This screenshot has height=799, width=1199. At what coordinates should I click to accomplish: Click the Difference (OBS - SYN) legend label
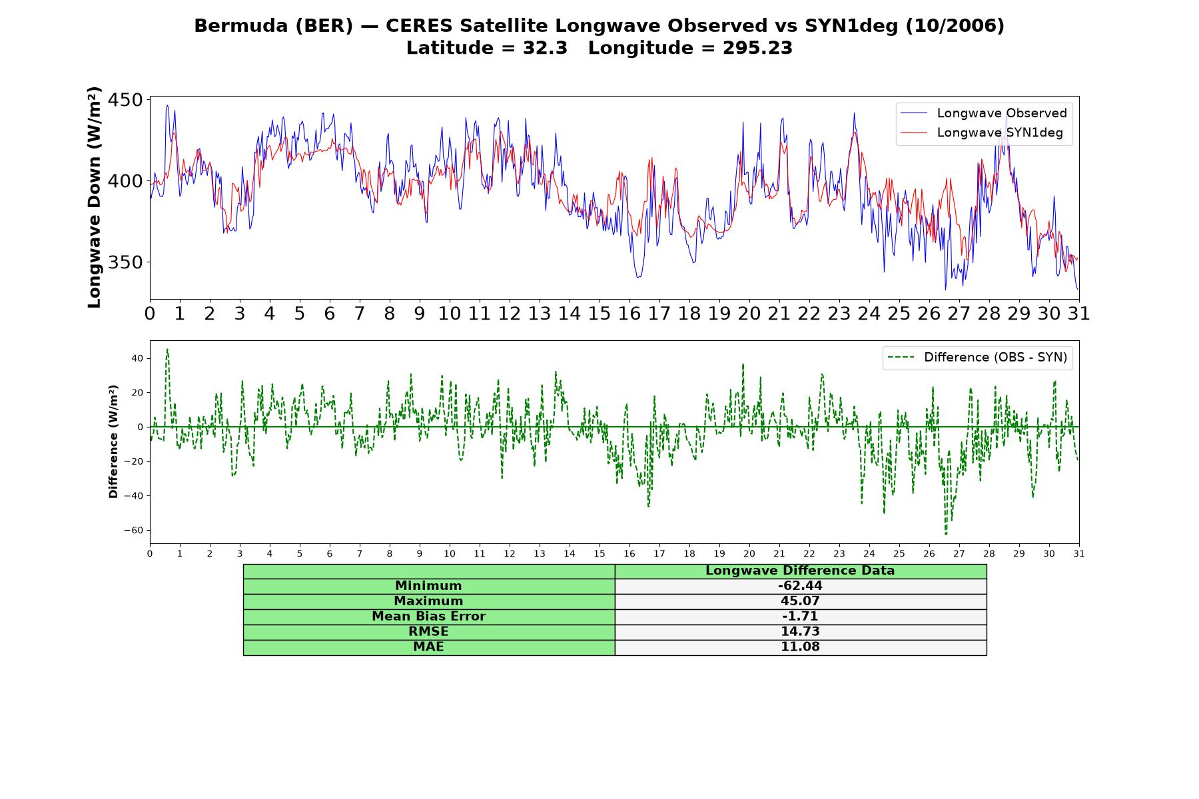click(x=995, y=358)
